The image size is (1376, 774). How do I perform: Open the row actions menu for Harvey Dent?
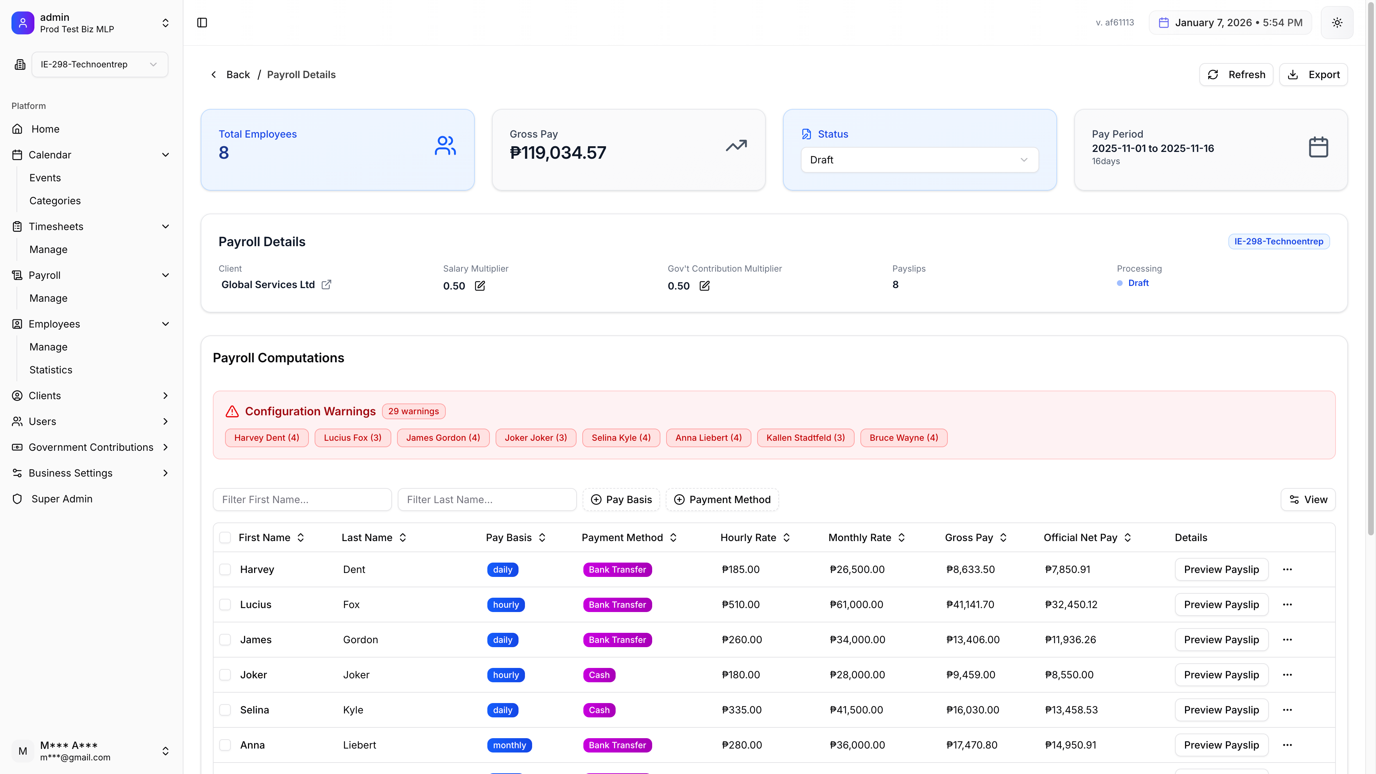click(1287, 569)
